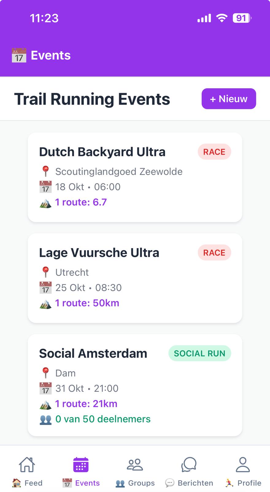Create new event with + Nieuw

pos(229,99)
